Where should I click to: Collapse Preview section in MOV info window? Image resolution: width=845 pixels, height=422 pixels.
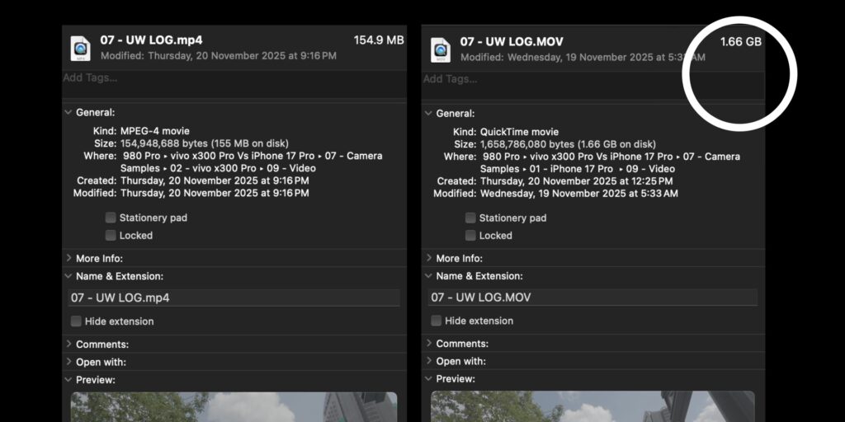click(428, 379)
